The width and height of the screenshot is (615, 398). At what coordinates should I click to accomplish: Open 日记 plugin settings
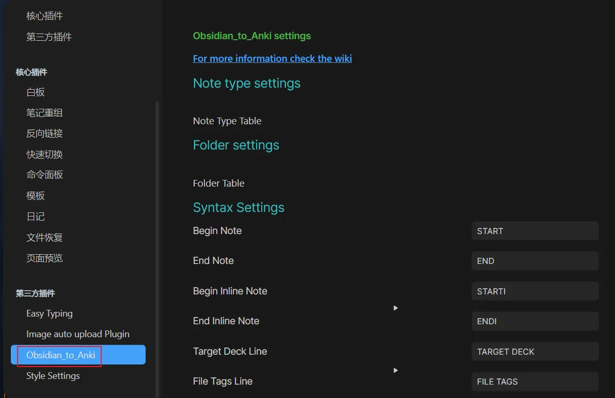[x=35, y=217]
